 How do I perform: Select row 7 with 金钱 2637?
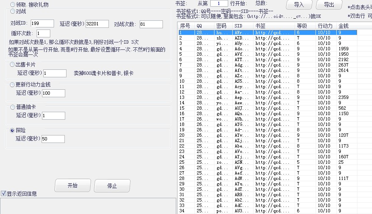pyautogui.click(x=268, y=65)
